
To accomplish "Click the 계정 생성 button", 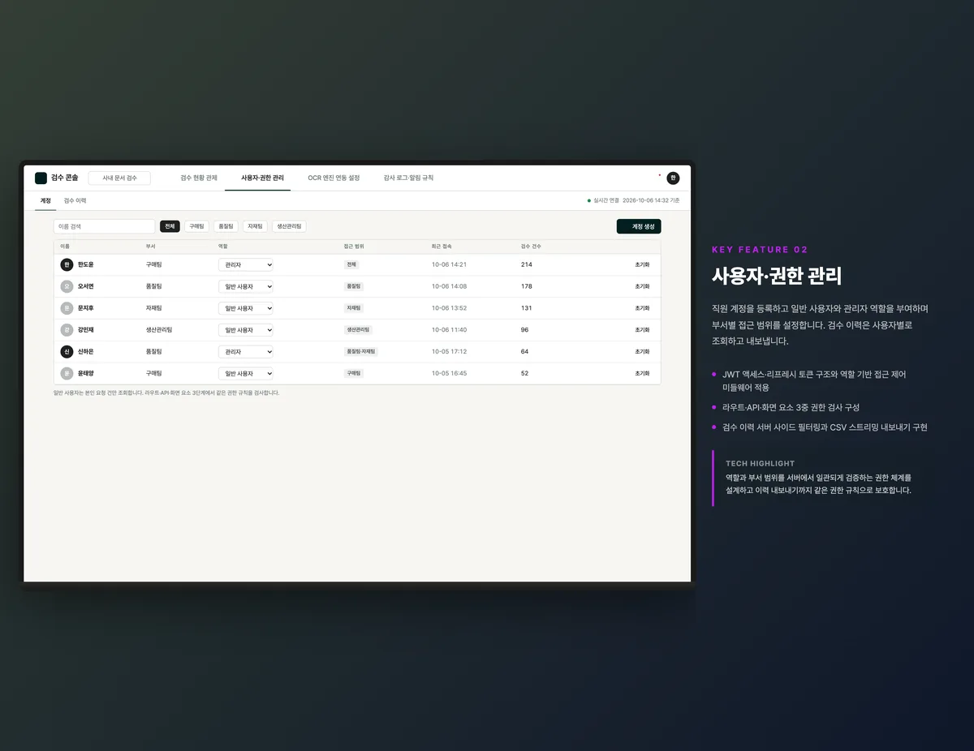I will coord(639,227).
